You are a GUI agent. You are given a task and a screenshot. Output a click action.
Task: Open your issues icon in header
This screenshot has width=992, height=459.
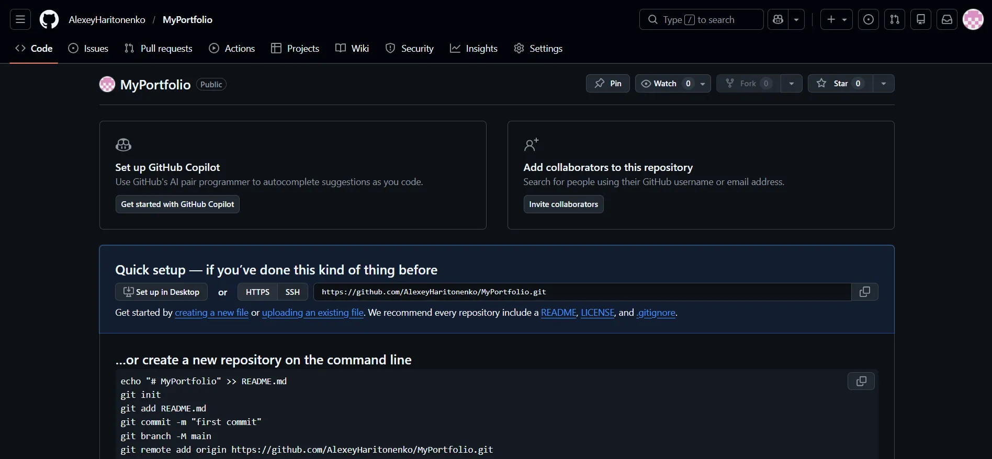[869, 19]
